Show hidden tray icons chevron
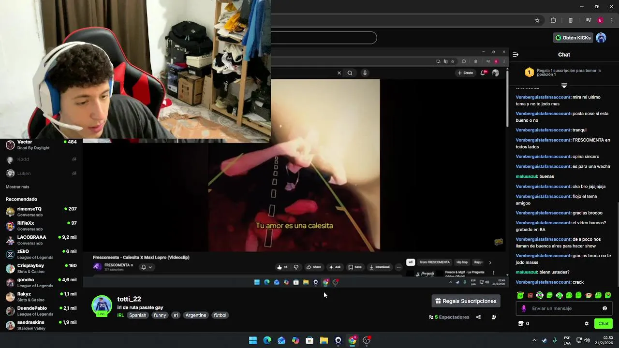The width and height of the screenshot is (619, 348). (534, 340)
